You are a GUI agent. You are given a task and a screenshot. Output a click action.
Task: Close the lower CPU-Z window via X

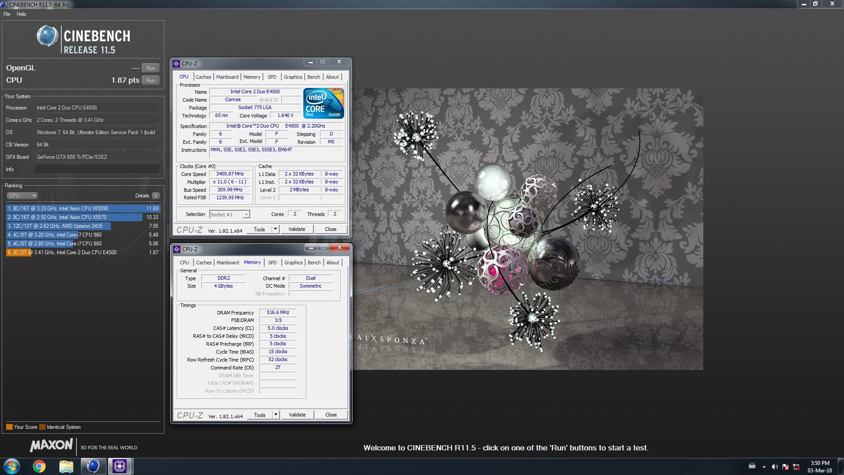[x=339, y=248]
